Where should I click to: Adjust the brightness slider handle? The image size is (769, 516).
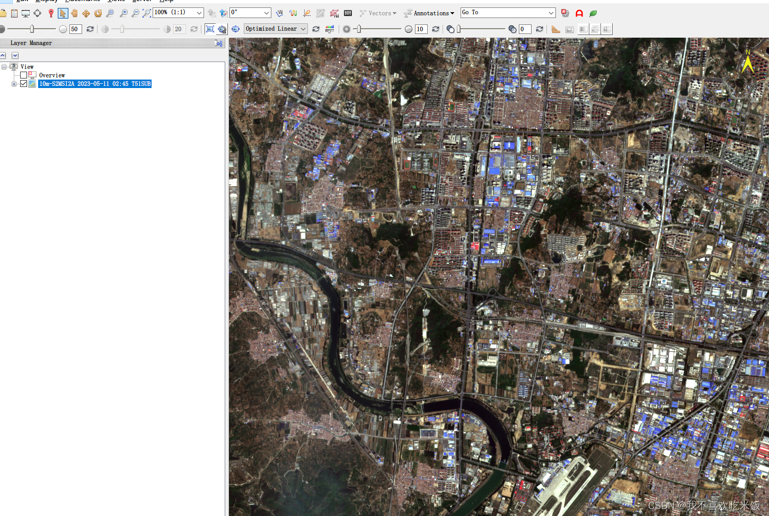click(x=32, y=29)
